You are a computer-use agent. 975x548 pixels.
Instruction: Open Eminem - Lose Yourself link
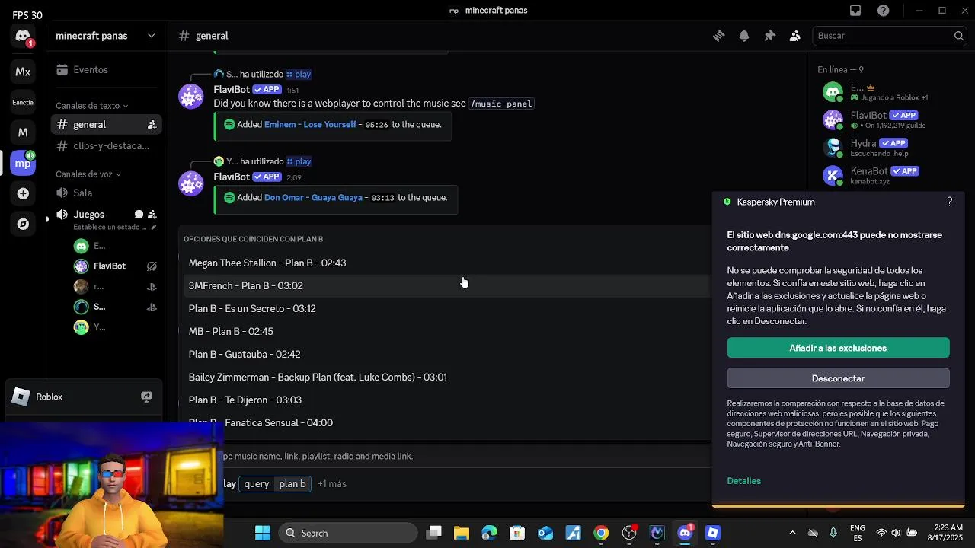(310, 124)
